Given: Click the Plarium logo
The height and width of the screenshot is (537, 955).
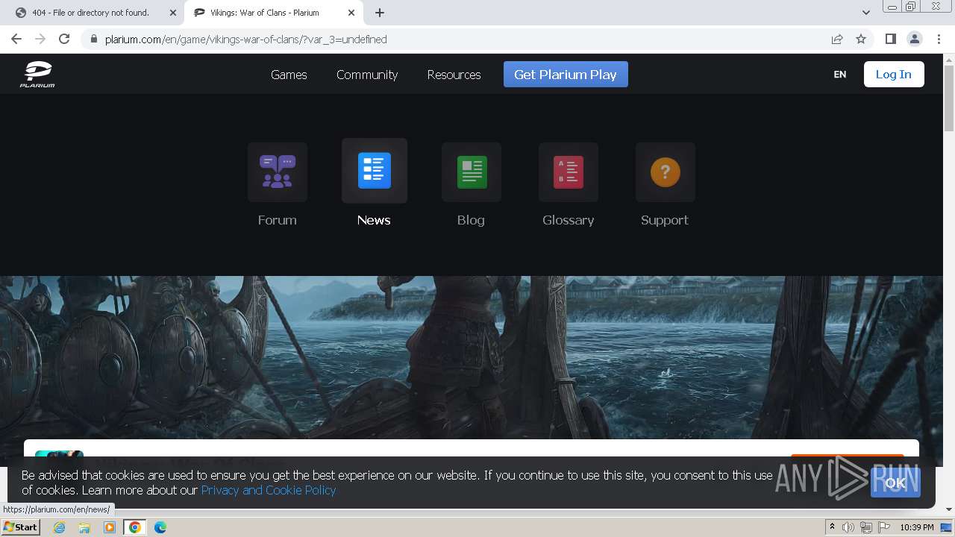Looking at the screenshot, I should (x=37, y=75).
